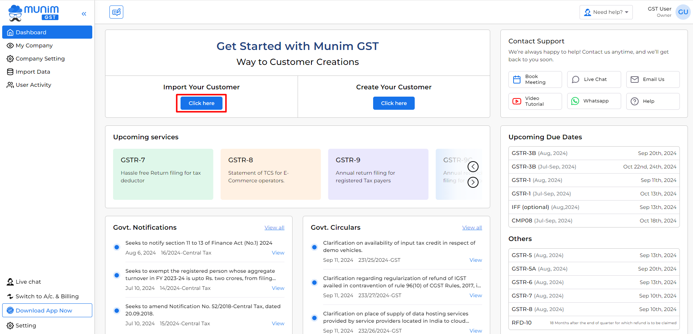This screenshot has width=693, height=334.
Task: Click here to create your customer
Action: (394, 103)
